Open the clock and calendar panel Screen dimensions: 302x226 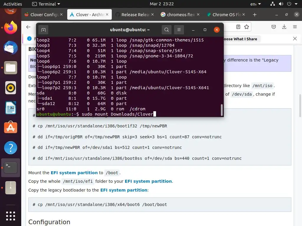(x=162, y=4)
